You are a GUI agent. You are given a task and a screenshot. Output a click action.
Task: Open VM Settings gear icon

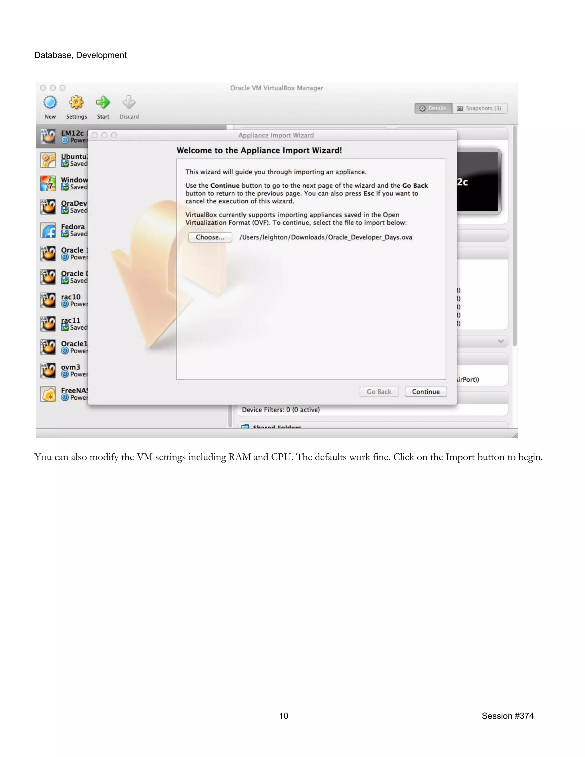[76, 103]
